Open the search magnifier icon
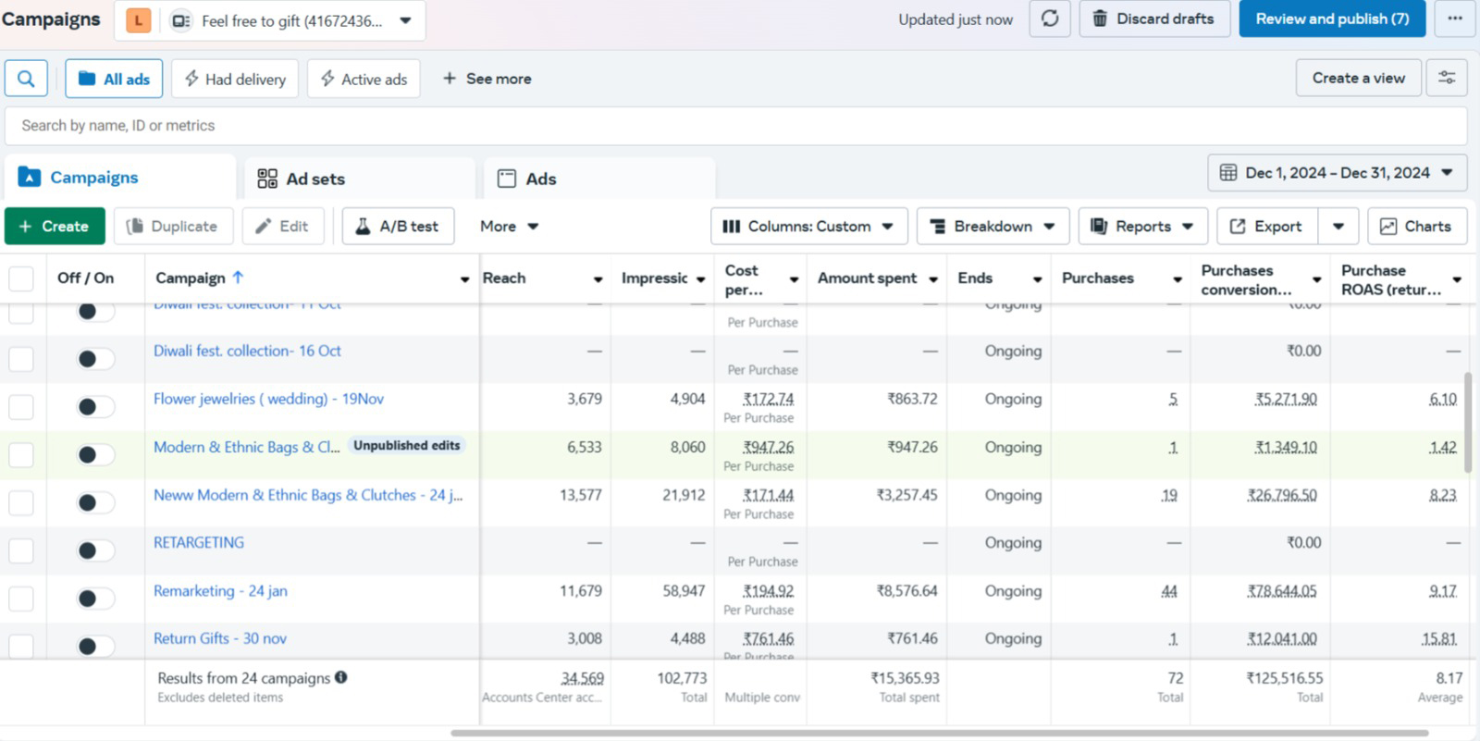 [26, 79]
